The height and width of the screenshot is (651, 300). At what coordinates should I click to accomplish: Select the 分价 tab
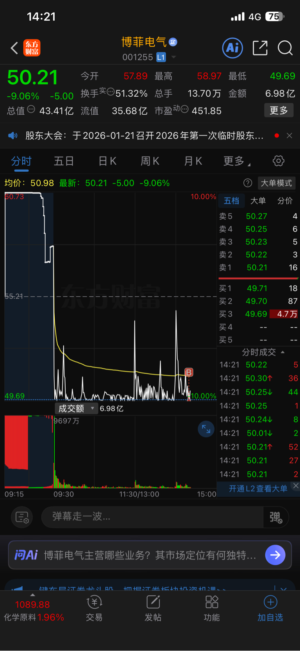point(285,201)
